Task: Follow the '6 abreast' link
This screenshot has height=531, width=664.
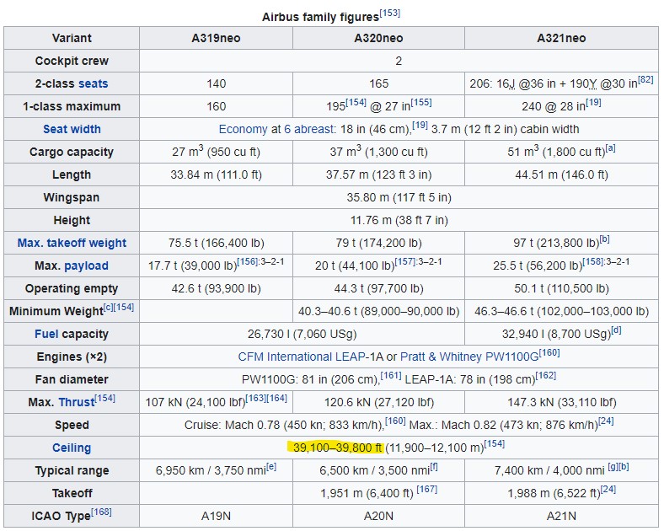Action: pos(308,129)
